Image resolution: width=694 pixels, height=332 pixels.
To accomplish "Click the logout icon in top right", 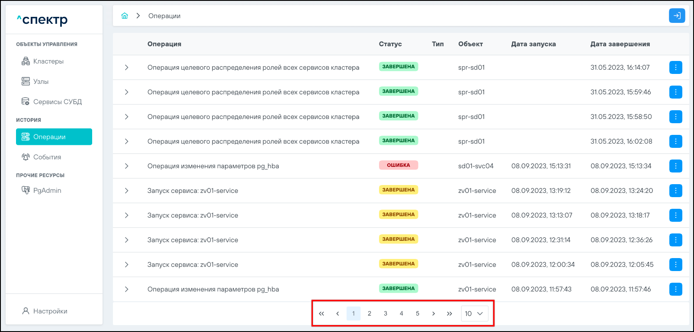I will pyautogui.click(x=677, y=16).
